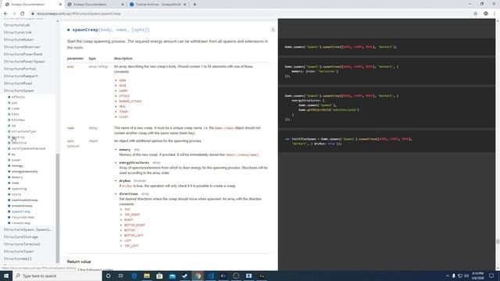Click the browser forward arrow
Viewport: 500px width, 281px height.
click(x=14, y=14)
